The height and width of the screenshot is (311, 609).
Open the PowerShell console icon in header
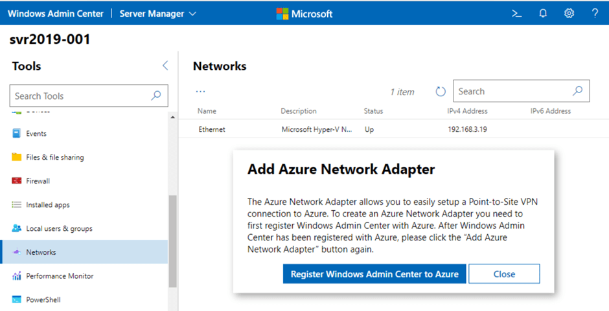coord(516,13)
